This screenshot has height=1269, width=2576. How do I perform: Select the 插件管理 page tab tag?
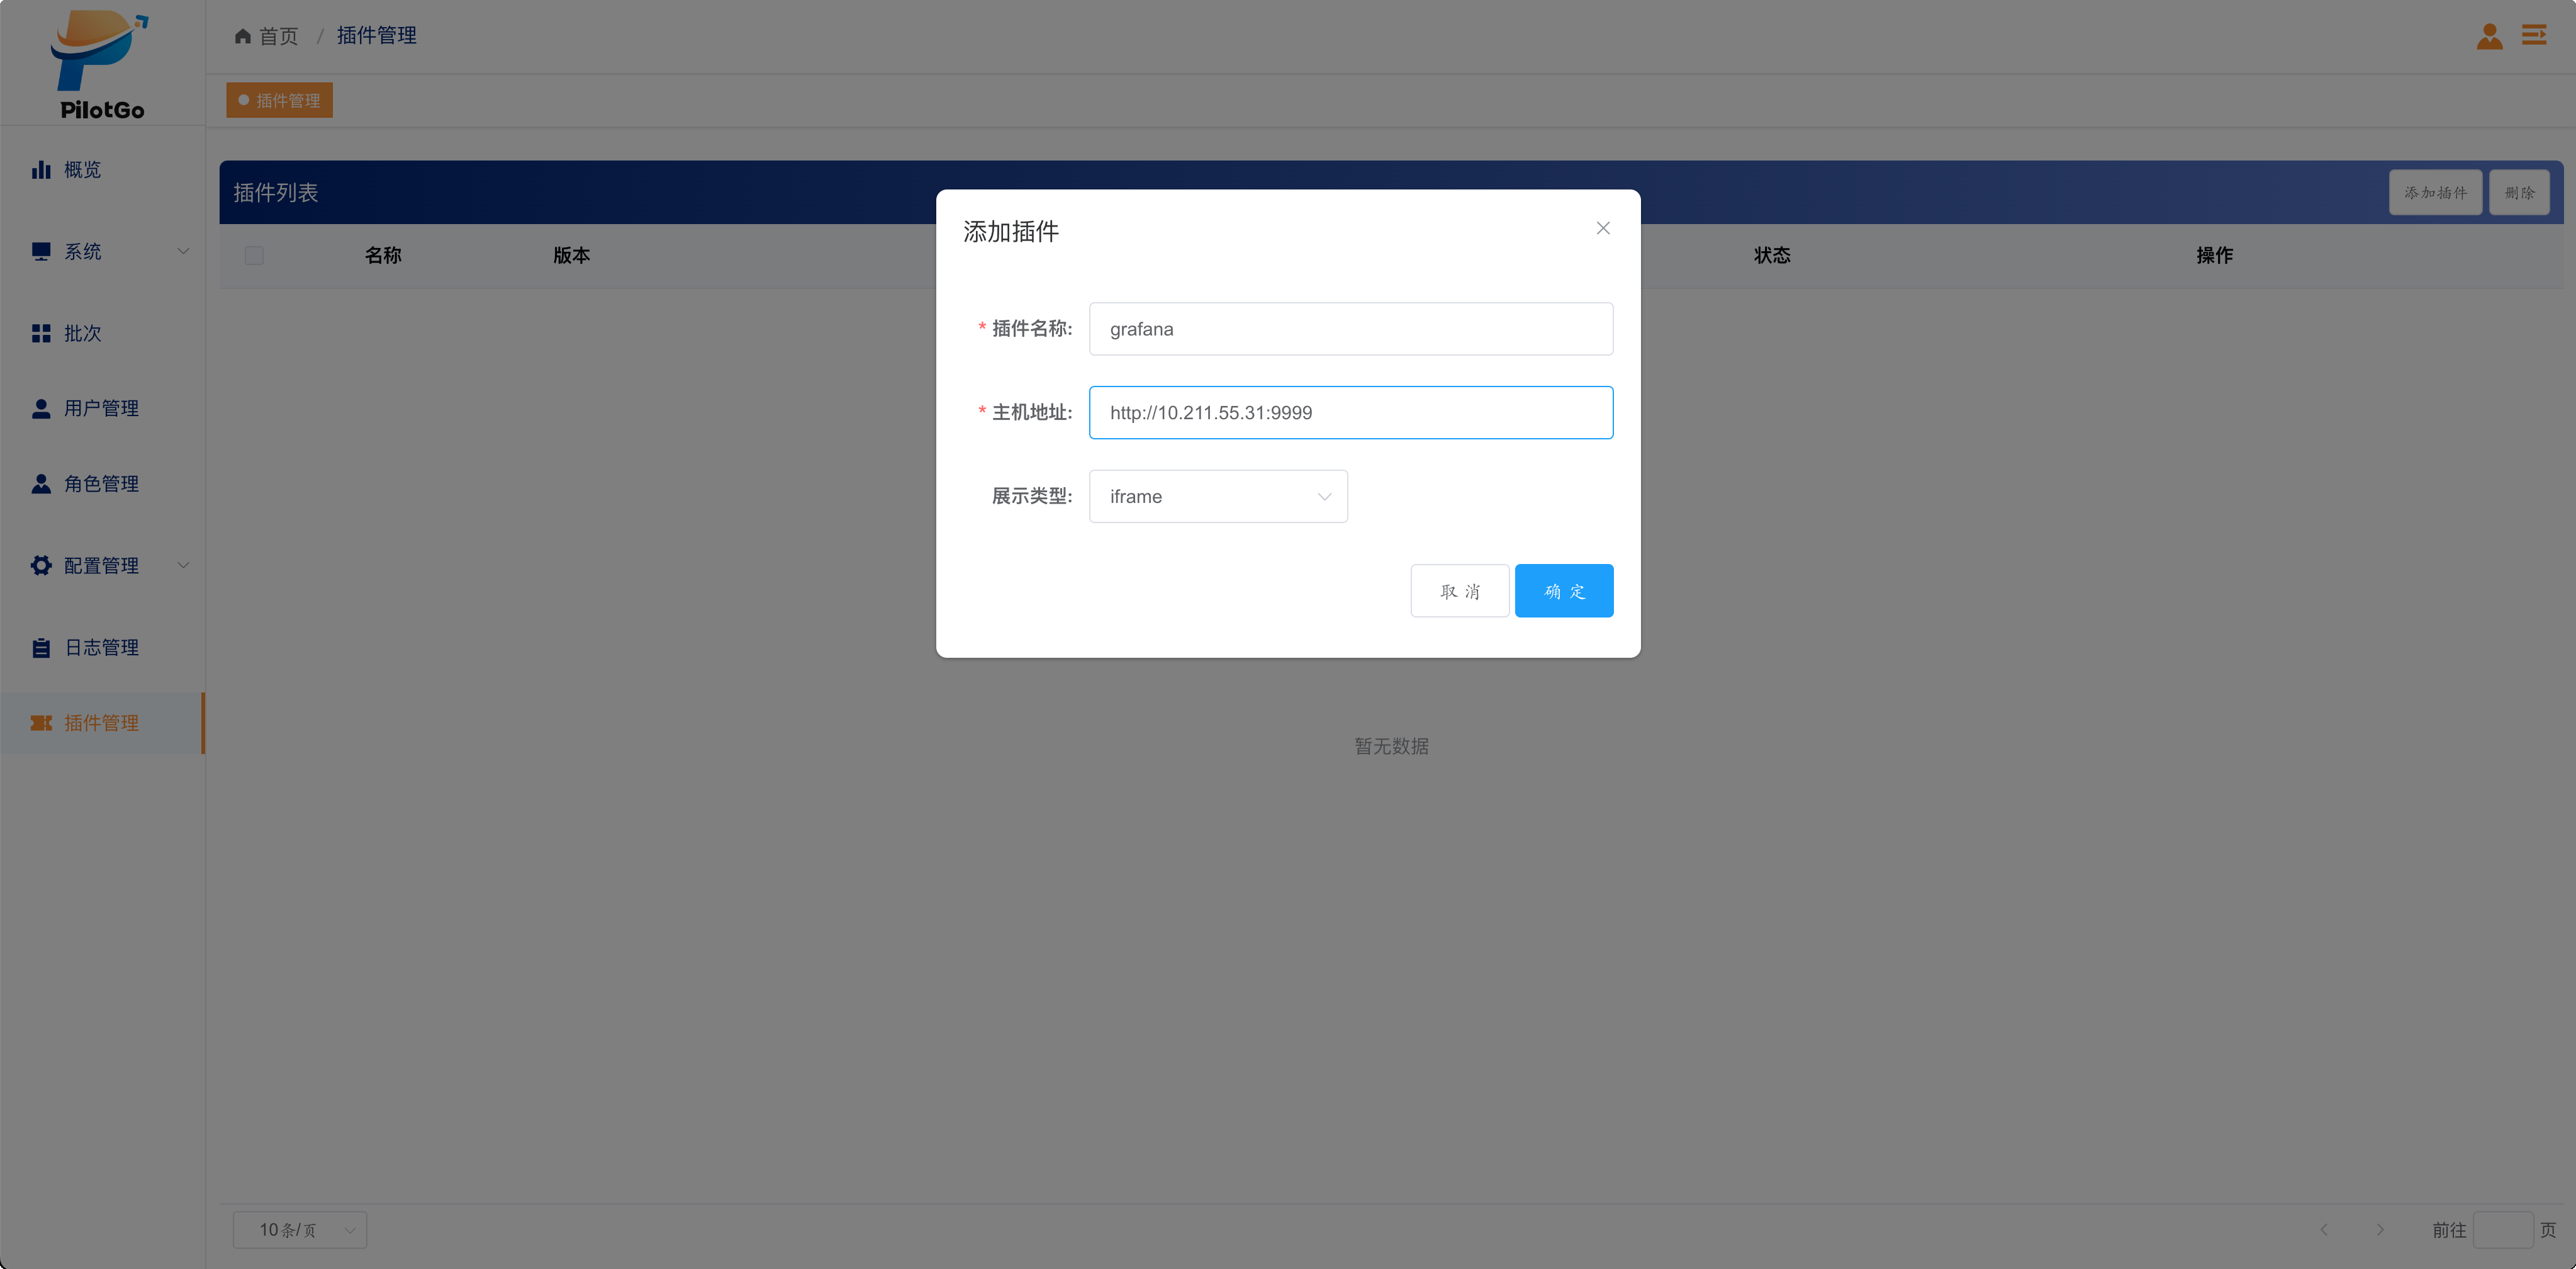(x=280, y=100)
